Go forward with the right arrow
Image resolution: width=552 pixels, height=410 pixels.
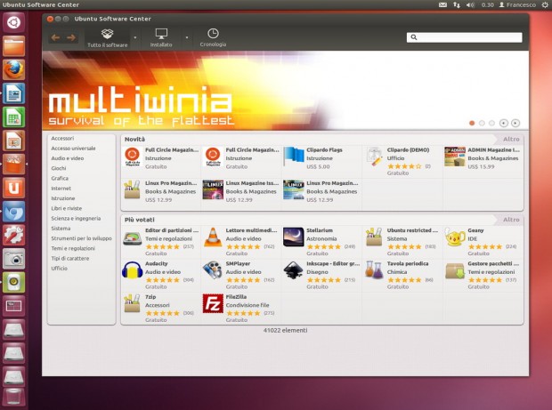pyautogui.click(x=71, y=37)
